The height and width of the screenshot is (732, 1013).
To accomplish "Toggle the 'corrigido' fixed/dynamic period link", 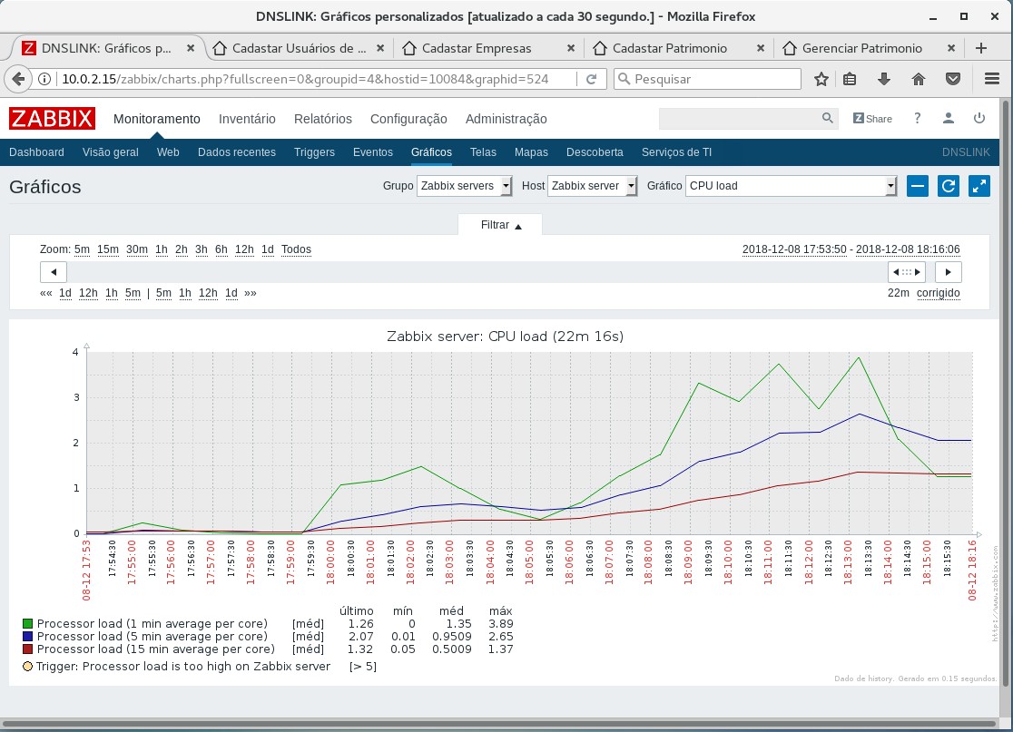I will [938, 293].
